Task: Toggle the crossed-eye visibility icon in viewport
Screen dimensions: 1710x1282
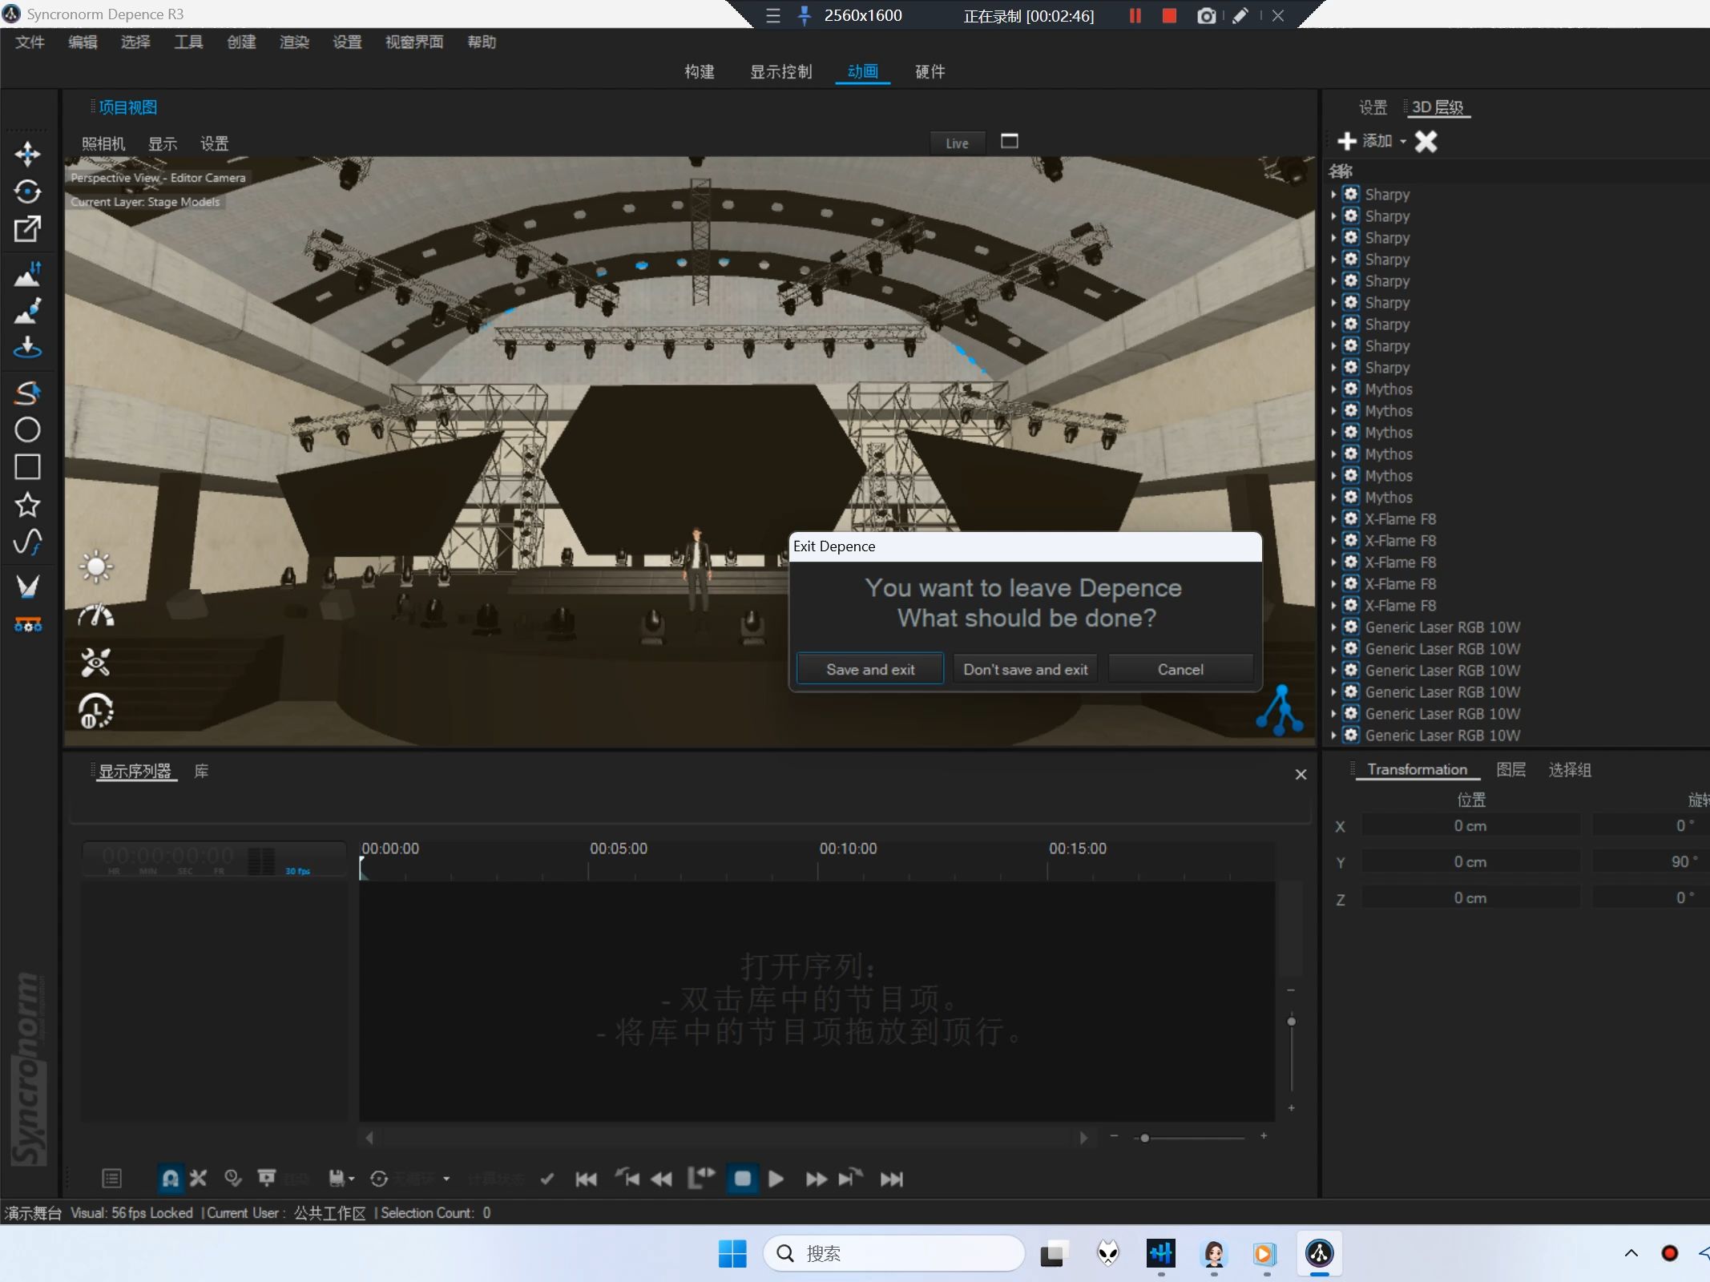Action: pos(96,663)
